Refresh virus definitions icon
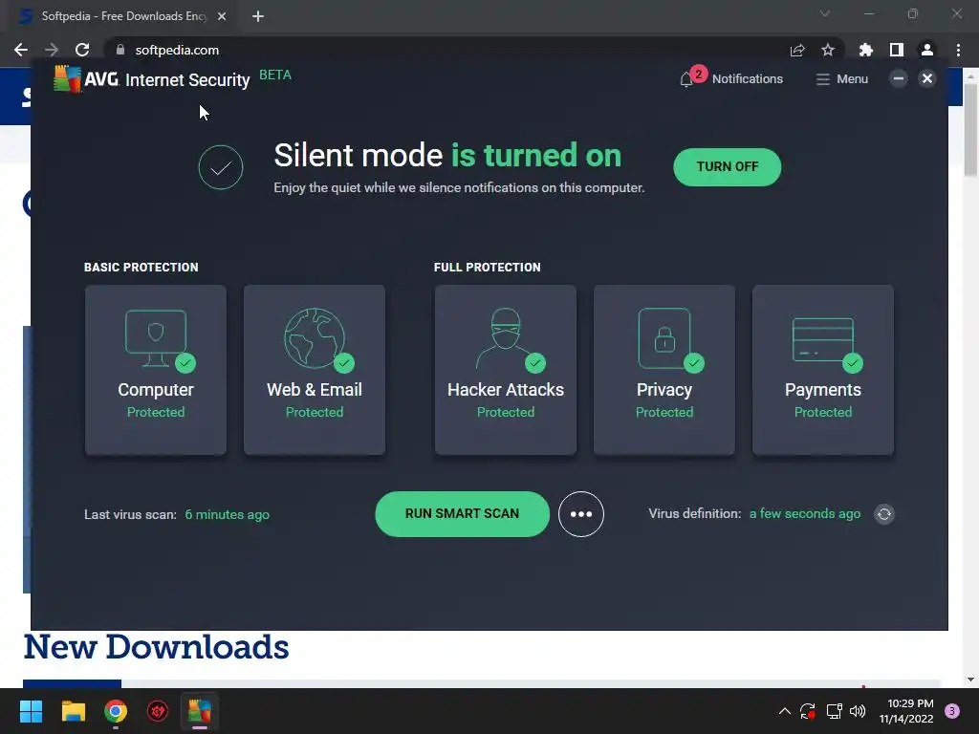Screen dimensions: 979x734 (884, 514)
